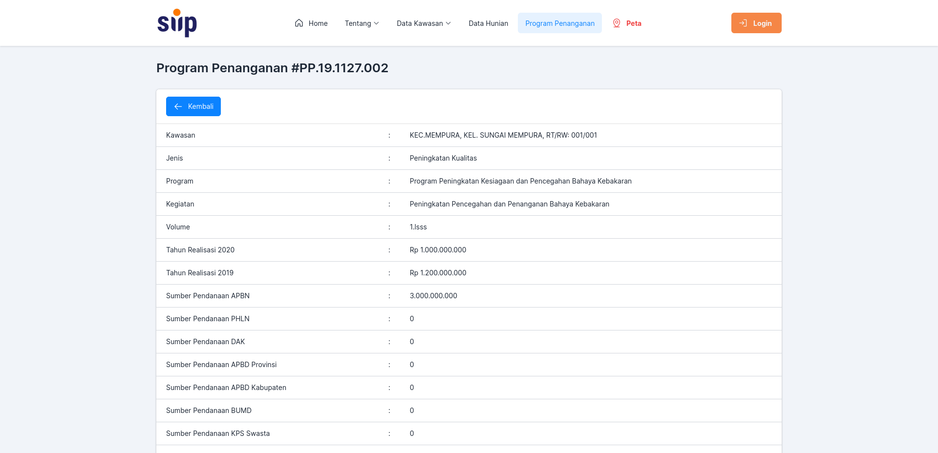Click the Jenis row label
This screenshot has height=453, width=938.
[x=174, y=158]
